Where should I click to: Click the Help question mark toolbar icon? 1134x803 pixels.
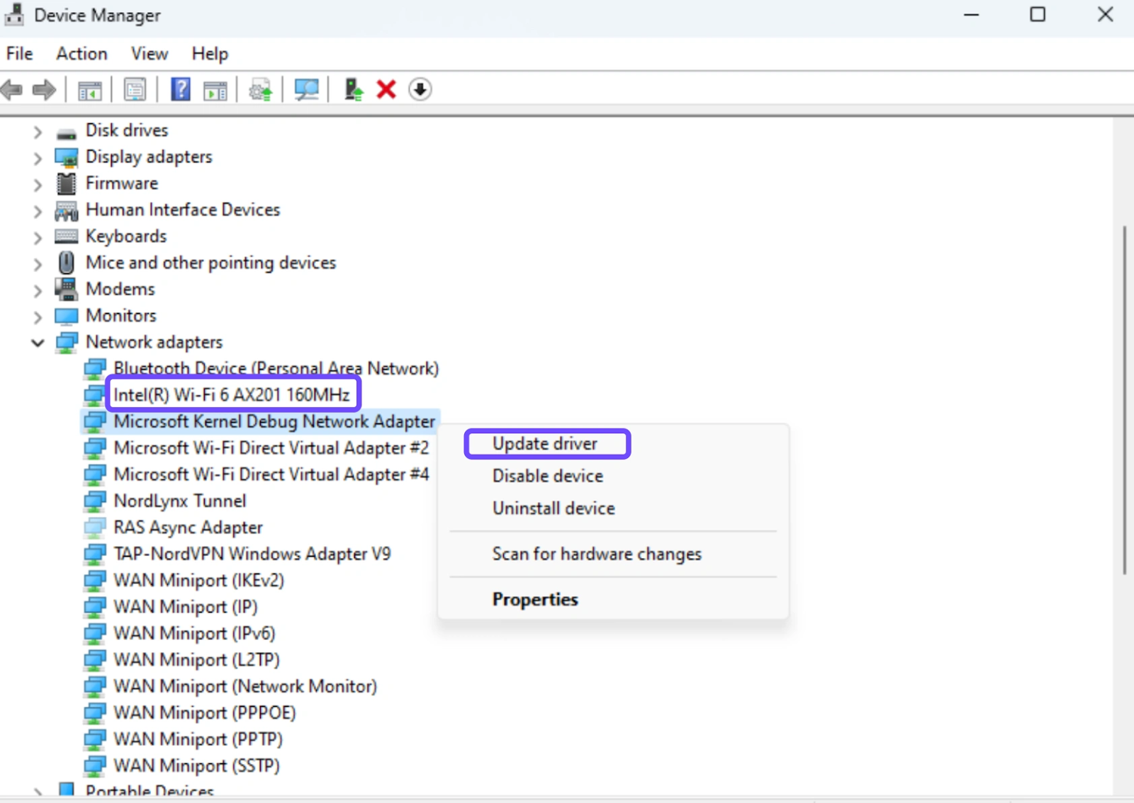click(x=181, y=90)
